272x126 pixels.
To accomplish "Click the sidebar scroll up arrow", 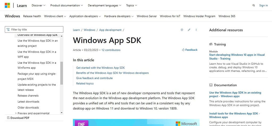I will click(x=62, y=36).
